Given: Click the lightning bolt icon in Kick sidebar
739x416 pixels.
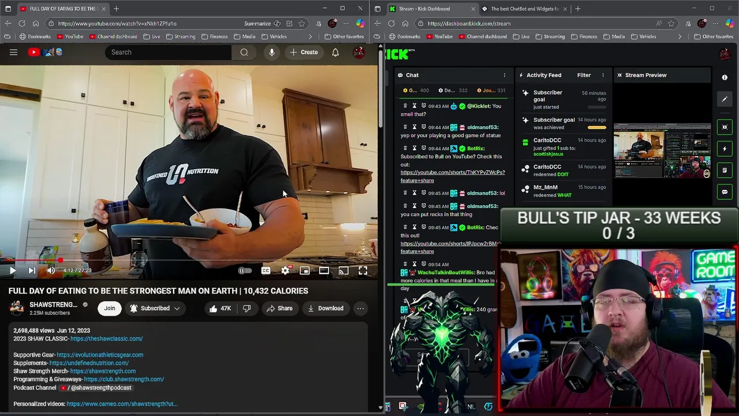Looking at the screenshot, I should (725, 149).
